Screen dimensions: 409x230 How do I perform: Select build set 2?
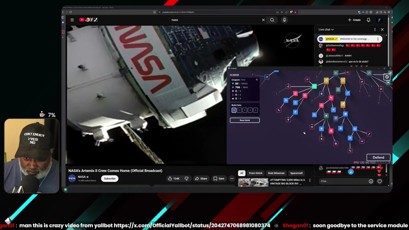239,110
